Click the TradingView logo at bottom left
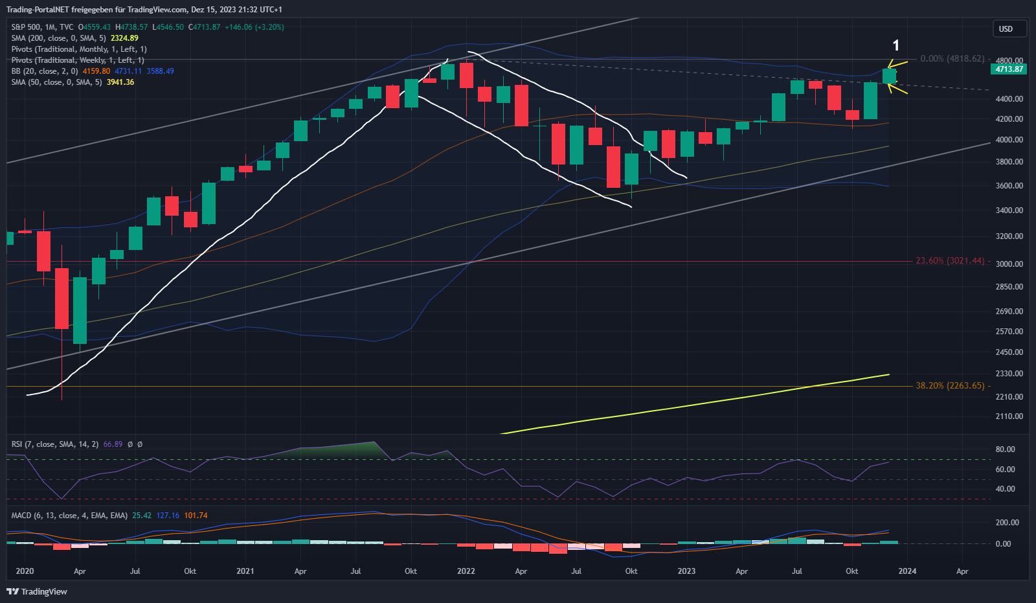The image size is (1036, 603). click(x=37, y=591)
